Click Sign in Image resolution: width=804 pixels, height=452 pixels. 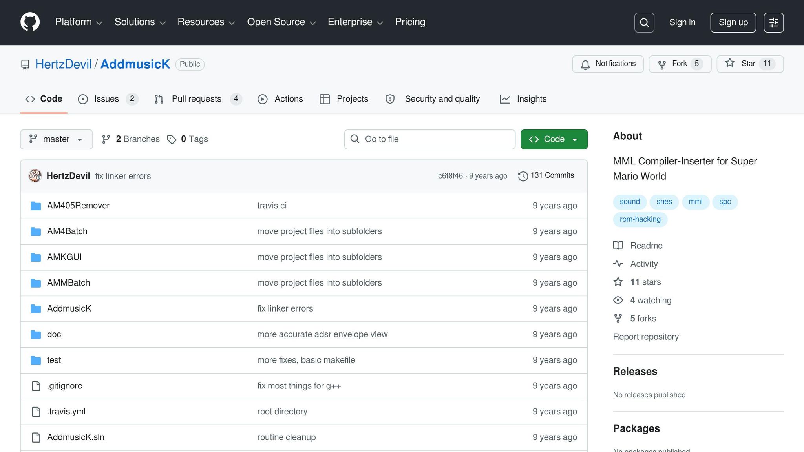682,22
